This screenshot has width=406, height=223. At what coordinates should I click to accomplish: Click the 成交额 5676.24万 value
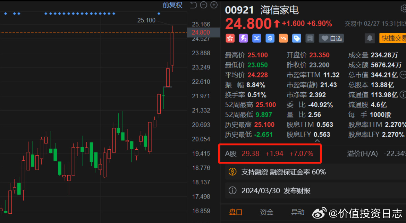[386, 65]
